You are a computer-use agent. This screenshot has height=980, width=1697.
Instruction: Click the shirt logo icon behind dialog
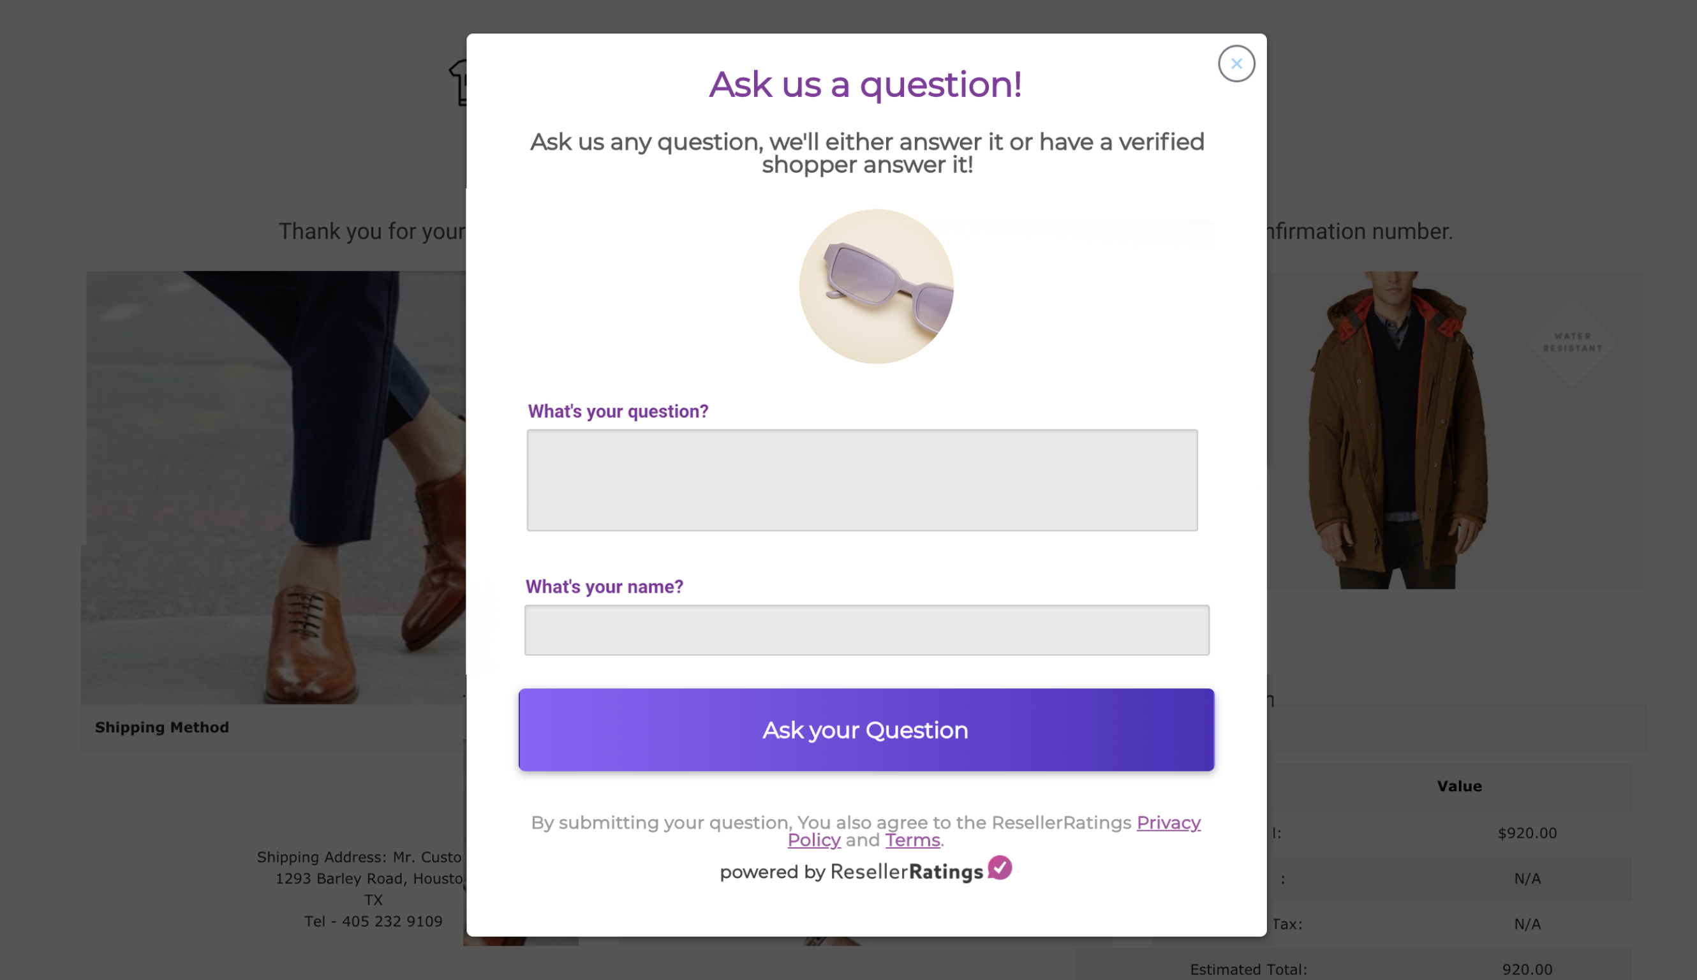pos(458,83)
